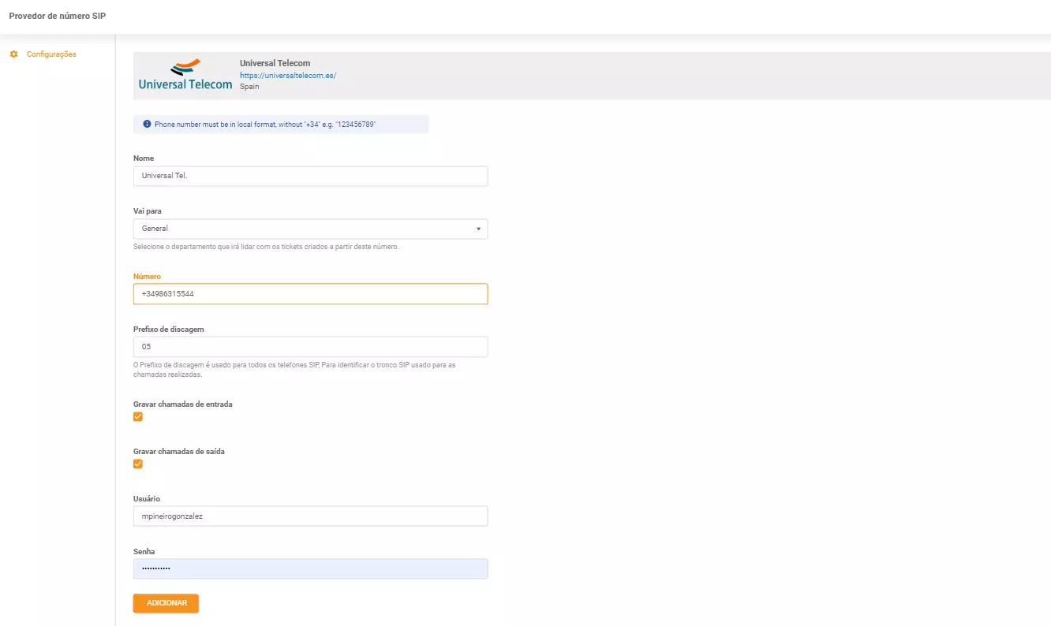Click the Universal Telecom logo
The image size is (1051, 626).
click(184, 76)
